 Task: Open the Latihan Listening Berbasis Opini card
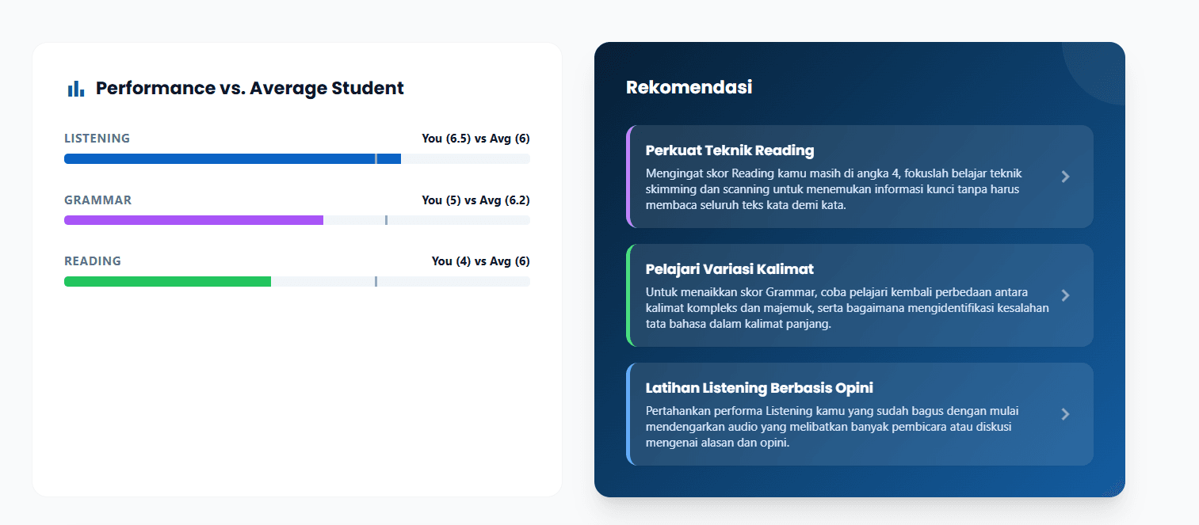(860, 414)
